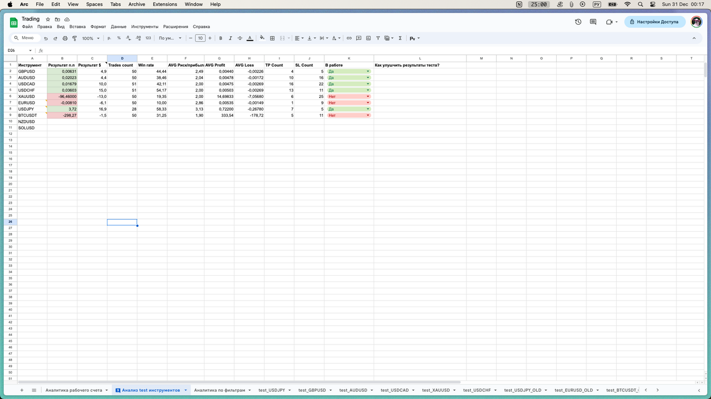Apply percent number format
This screenshot has width=711, height=399.
pyautogui.click(x=118, y=39)
